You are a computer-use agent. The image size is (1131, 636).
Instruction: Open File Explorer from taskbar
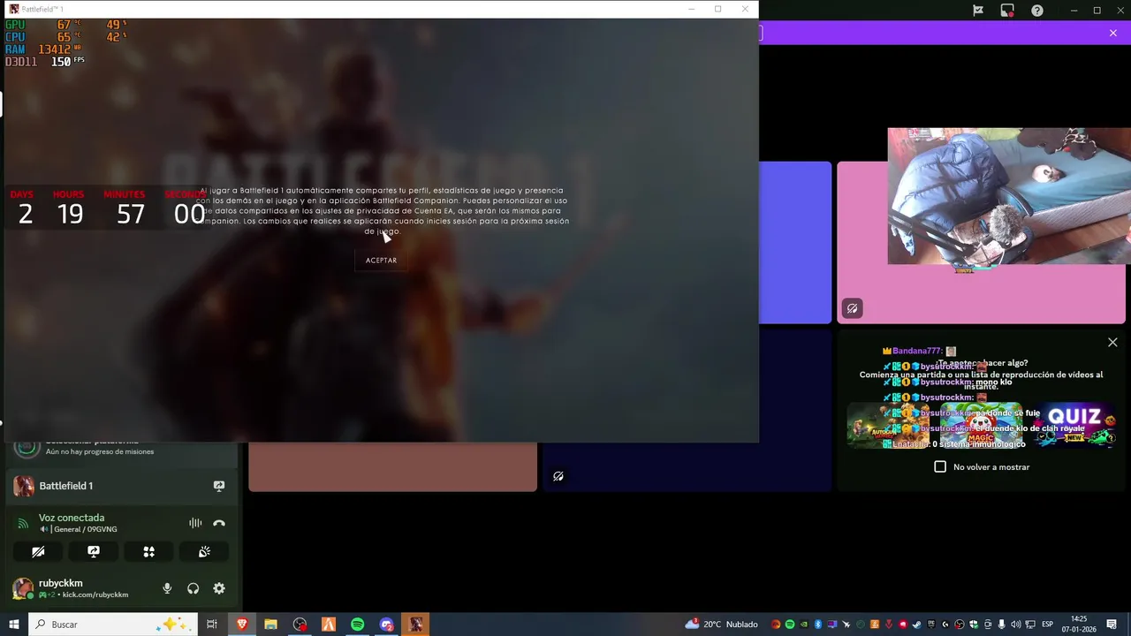click(x=270, y=625)
